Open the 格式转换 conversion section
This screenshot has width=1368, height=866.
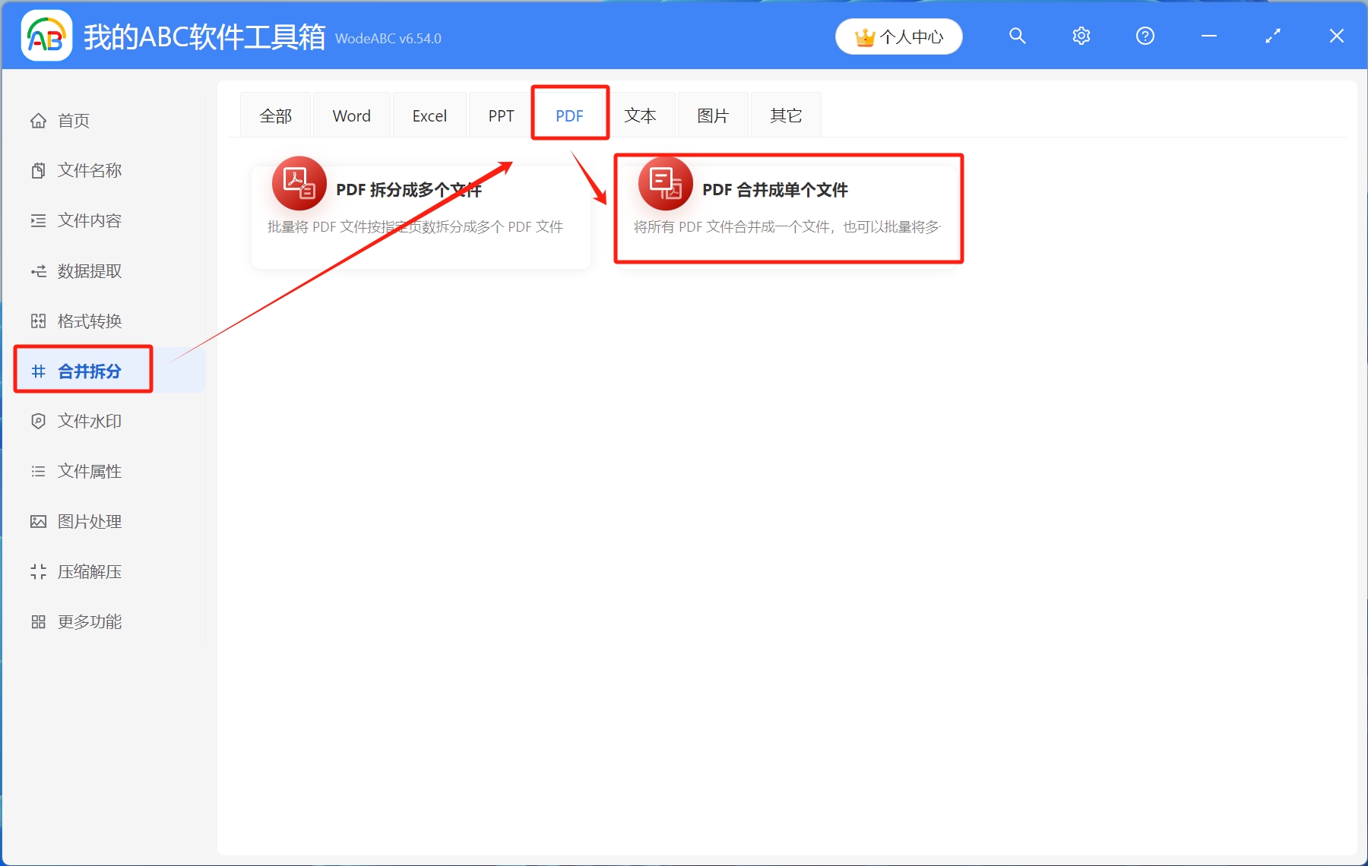coord(89,321)
